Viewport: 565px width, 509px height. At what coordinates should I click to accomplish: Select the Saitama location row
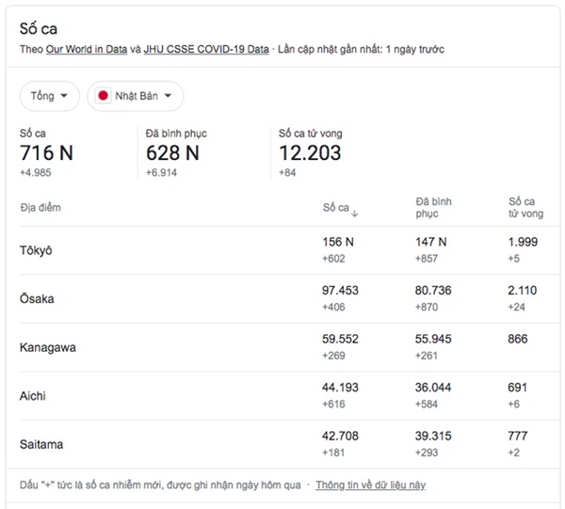click(40, 444)
